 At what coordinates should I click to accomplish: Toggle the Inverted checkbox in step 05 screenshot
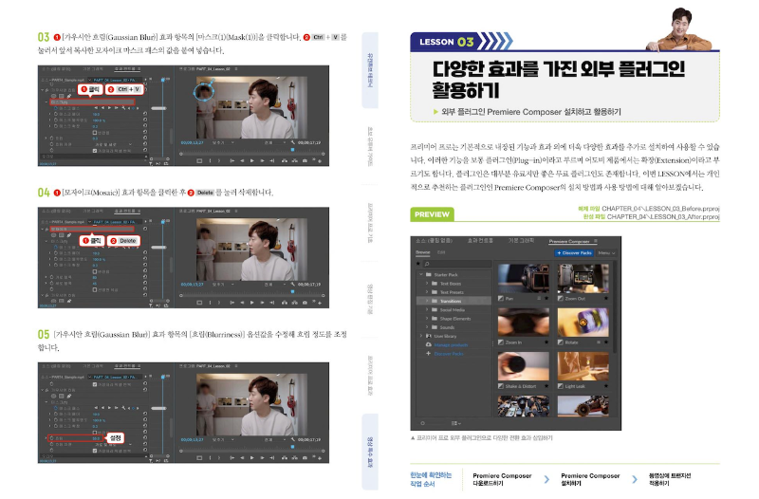[95, 433]
